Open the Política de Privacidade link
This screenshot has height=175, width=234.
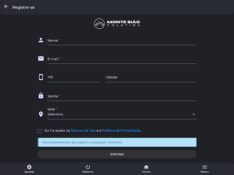coord(121,130)
